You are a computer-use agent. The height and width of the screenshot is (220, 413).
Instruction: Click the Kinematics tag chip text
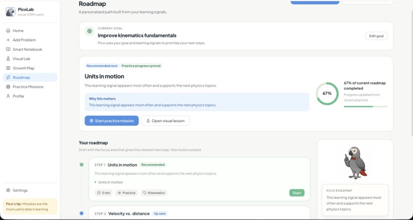(156, 193)
